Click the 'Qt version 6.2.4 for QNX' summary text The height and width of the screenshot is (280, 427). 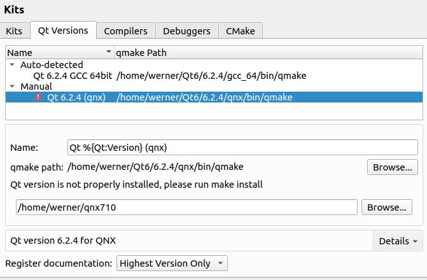(x=63, y=241)
